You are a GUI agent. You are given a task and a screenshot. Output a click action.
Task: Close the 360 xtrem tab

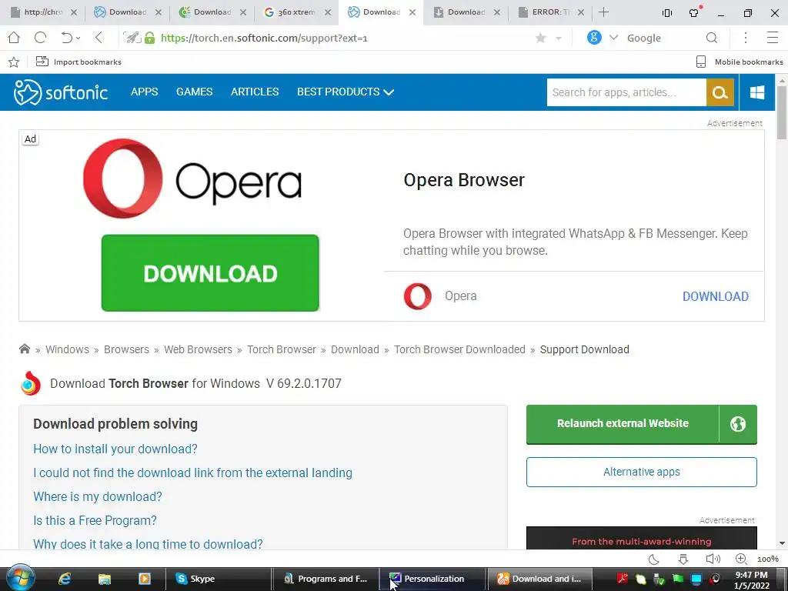pos(328,12)
